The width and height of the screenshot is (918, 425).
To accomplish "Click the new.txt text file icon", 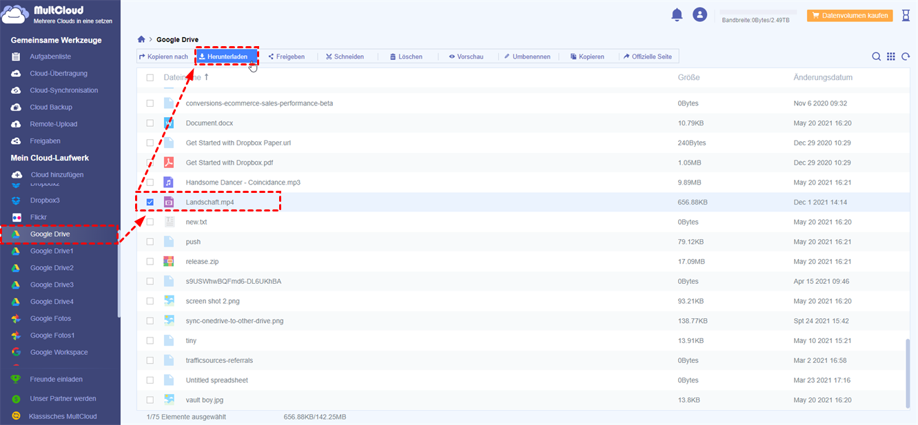I will point(169,222).
